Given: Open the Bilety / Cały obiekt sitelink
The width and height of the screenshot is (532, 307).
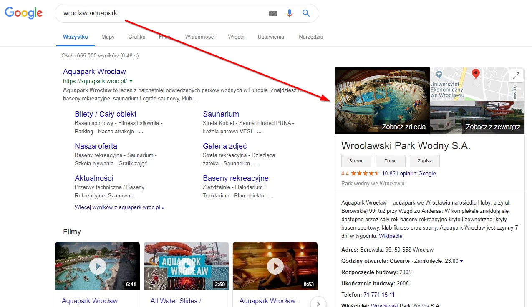Looking at the screenshot, I should [x=106, y=114].
